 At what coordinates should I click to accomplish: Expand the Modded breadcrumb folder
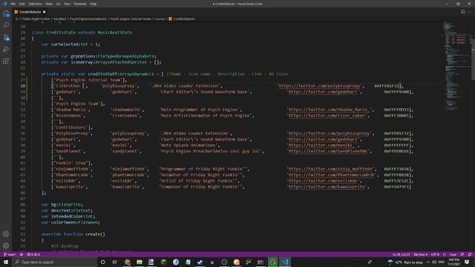(59, 19)
